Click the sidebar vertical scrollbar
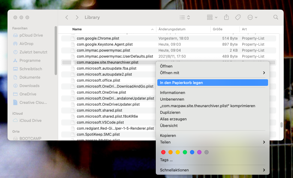The image size is (293, 178). [56, 50]
